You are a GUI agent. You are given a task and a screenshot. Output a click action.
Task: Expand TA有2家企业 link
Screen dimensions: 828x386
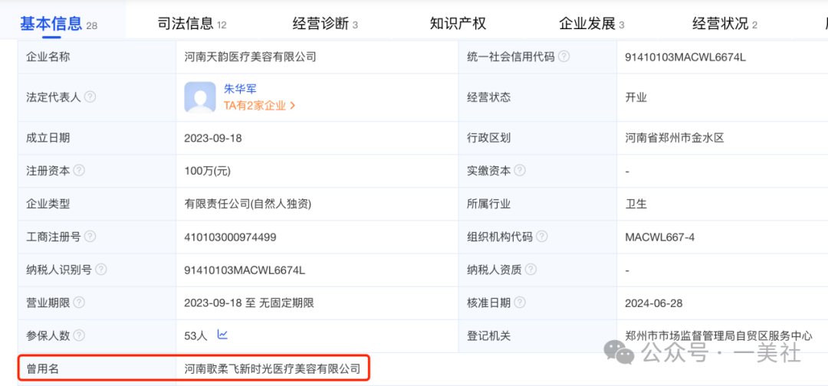[259, 106]
